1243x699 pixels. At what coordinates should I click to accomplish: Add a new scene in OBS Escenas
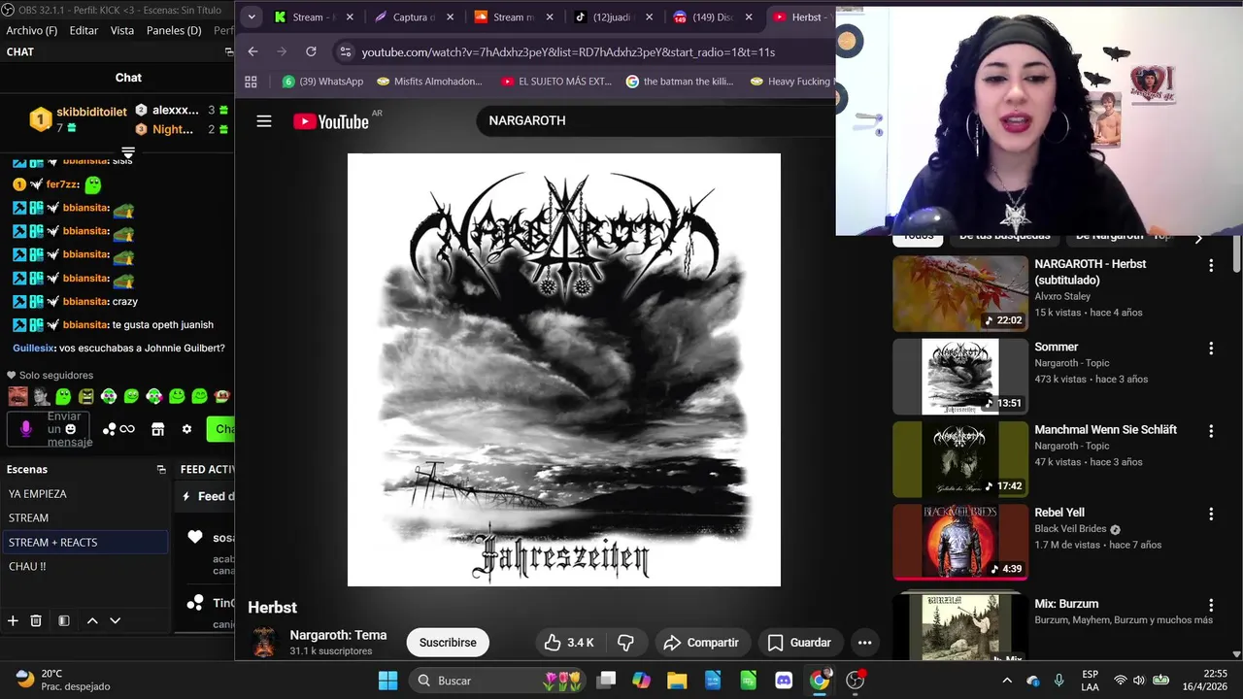[x=13, y=620]
